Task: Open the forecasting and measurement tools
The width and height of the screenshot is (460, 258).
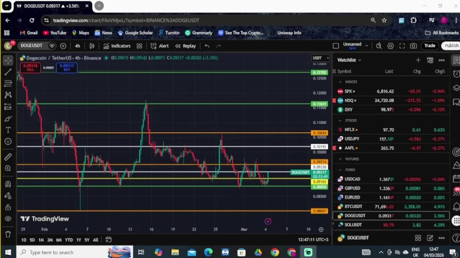Action: (x=8, y=107)
